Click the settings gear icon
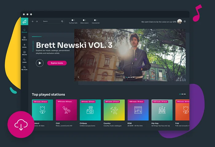215x147 pixels. pyautogui.click(x=185, y=21)
